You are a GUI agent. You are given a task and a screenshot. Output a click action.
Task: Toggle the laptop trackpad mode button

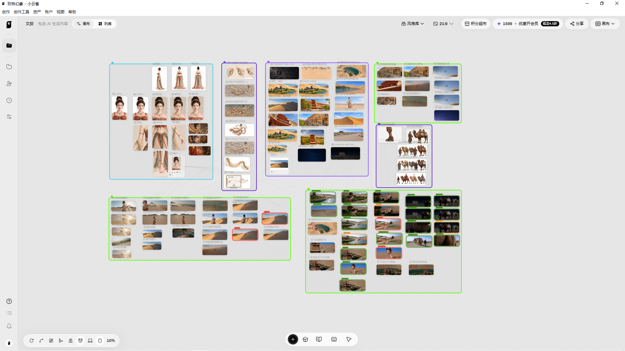90,341
